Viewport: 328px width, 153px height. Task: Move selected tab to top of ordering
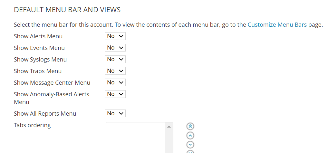(190, 126)
